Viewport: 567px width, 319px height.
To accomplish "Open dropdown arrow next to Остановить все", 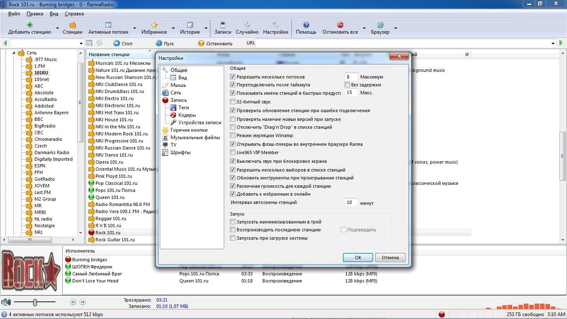I will [x=364, y=28].
